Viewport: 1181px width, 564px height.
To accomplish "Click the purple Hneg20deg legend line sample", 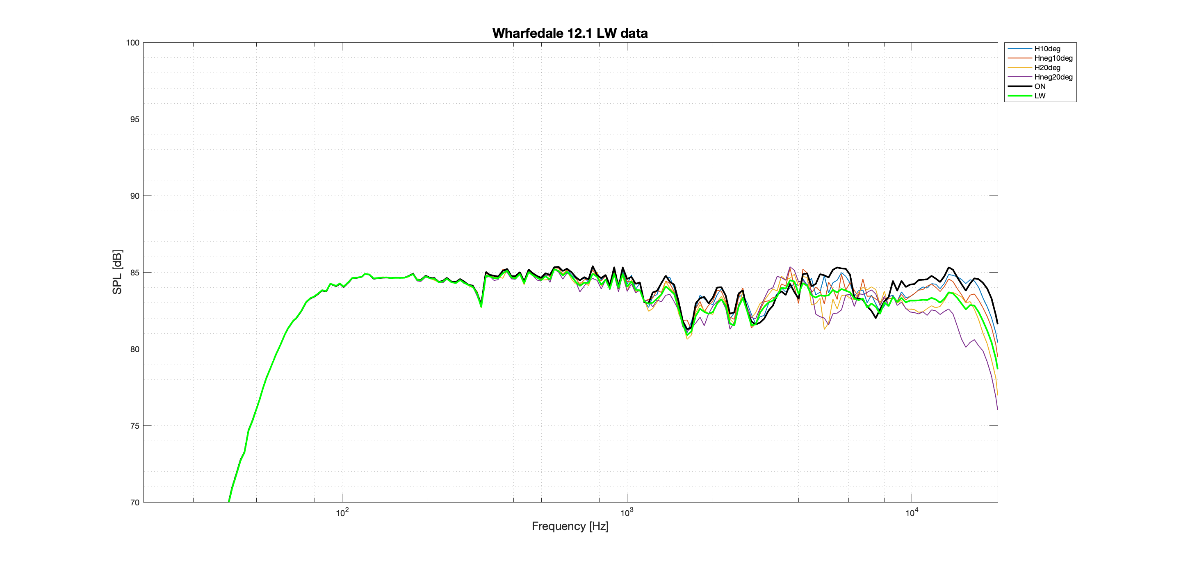I will (x=1019, y=77).
